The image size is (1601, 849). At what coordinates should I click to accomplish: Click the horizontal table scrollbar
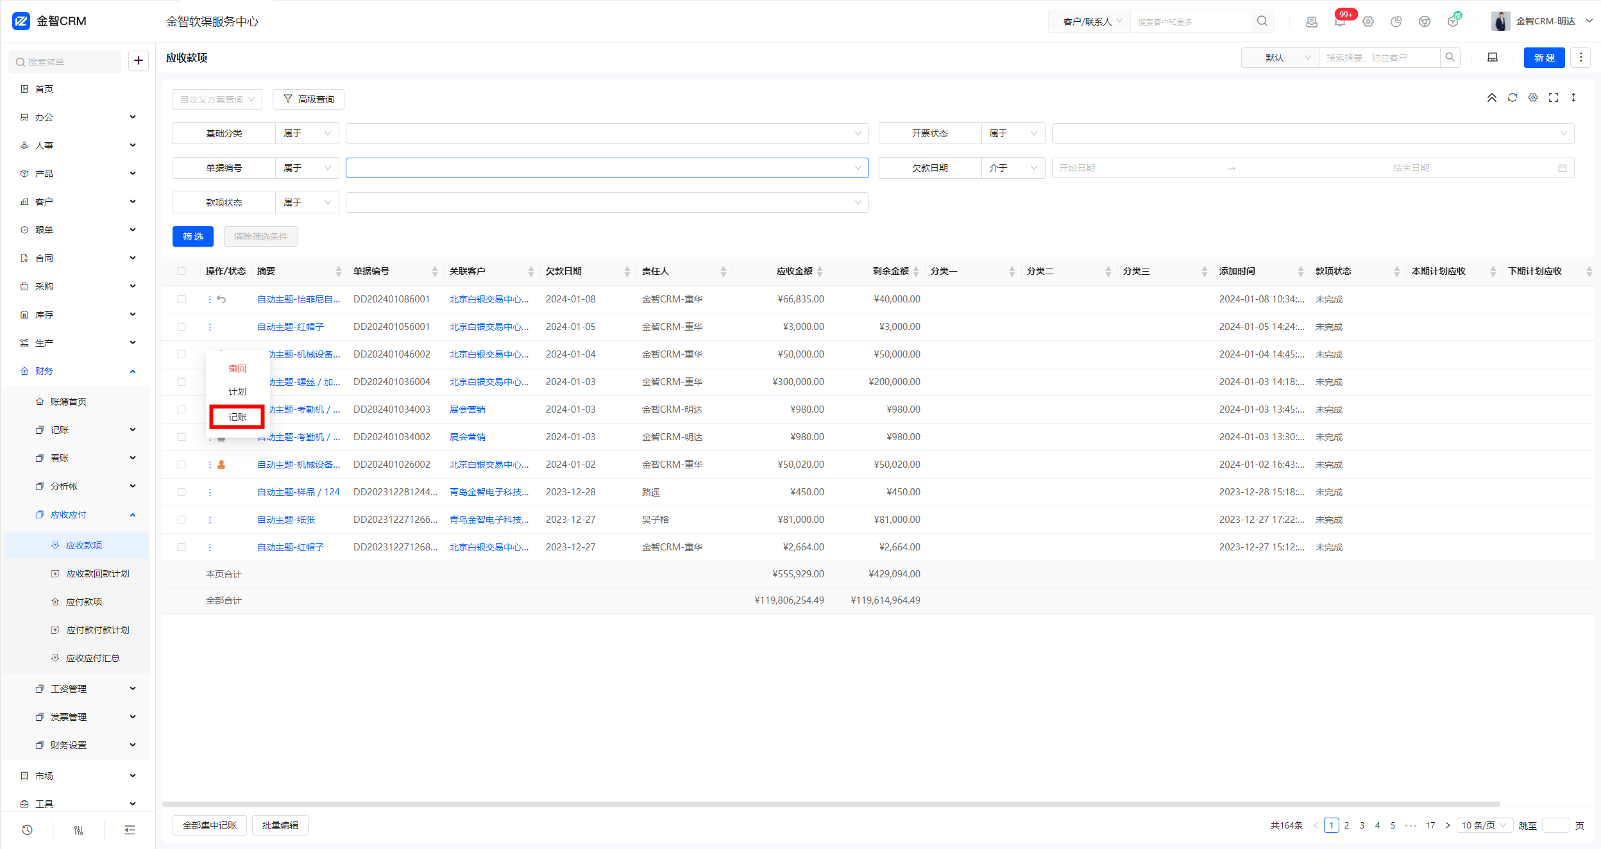tap(831, 804)
